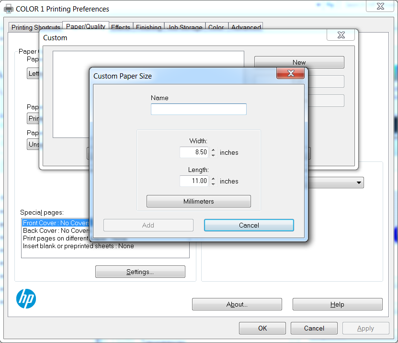Click the printer icon in title bar

point(8,9)
